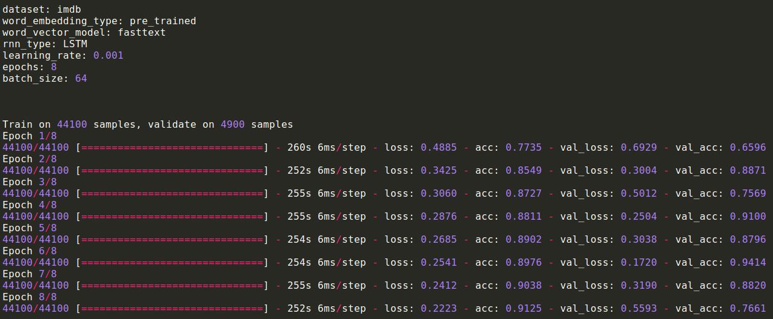Click the learning rate value 0.001
The image size is (773, 319).
click(x=109, y=55)
